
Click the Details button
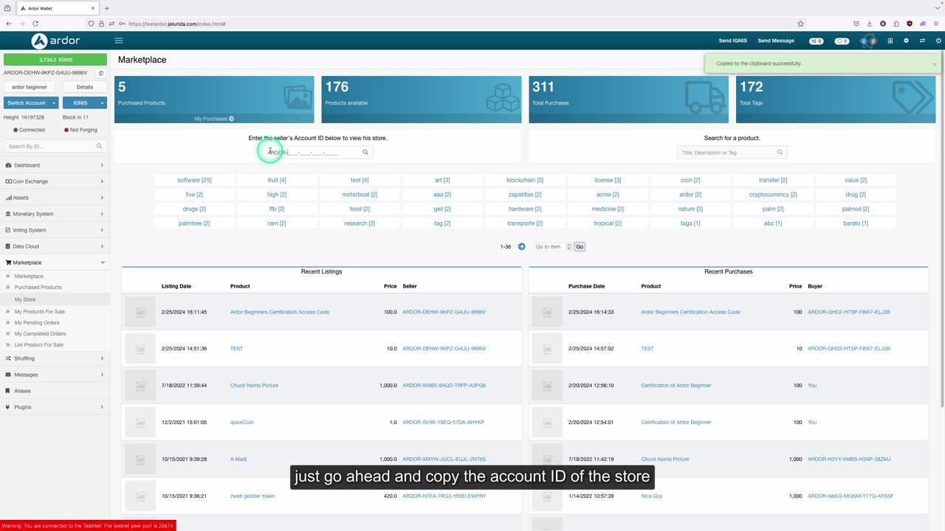[x=85, y=87]
